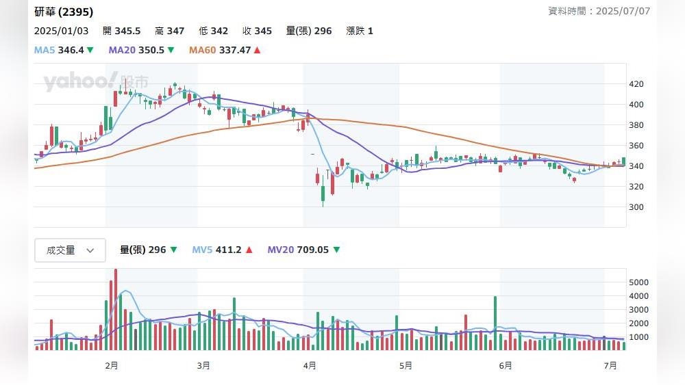Click the 4月 label on time axis
685x385 pixels.
[x=310, y=366]
